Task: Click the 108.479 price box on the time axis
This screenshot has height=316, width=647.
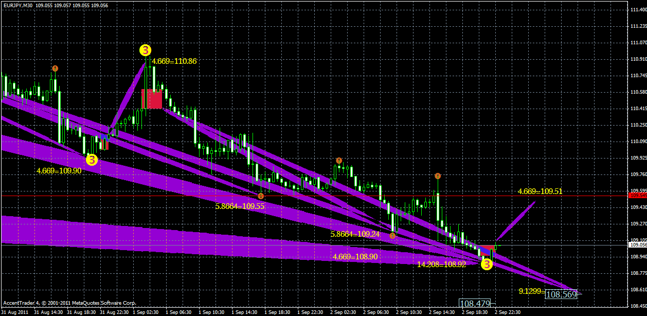Action: [x=474, y=304]
